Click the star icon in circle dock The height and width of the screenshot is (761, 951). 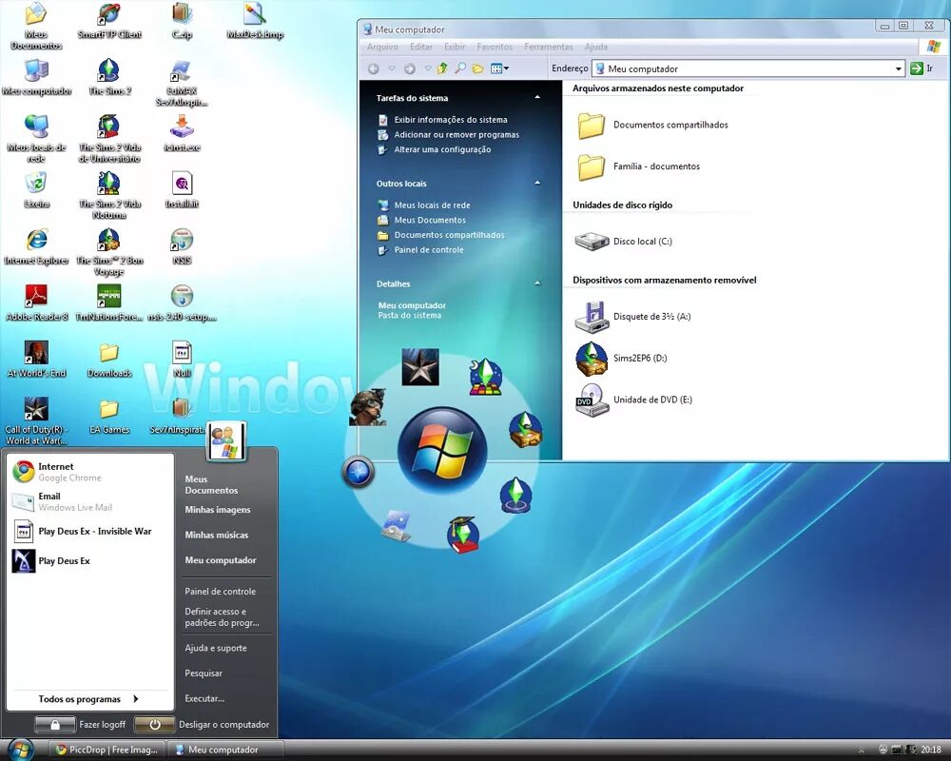tap(420, 366)
